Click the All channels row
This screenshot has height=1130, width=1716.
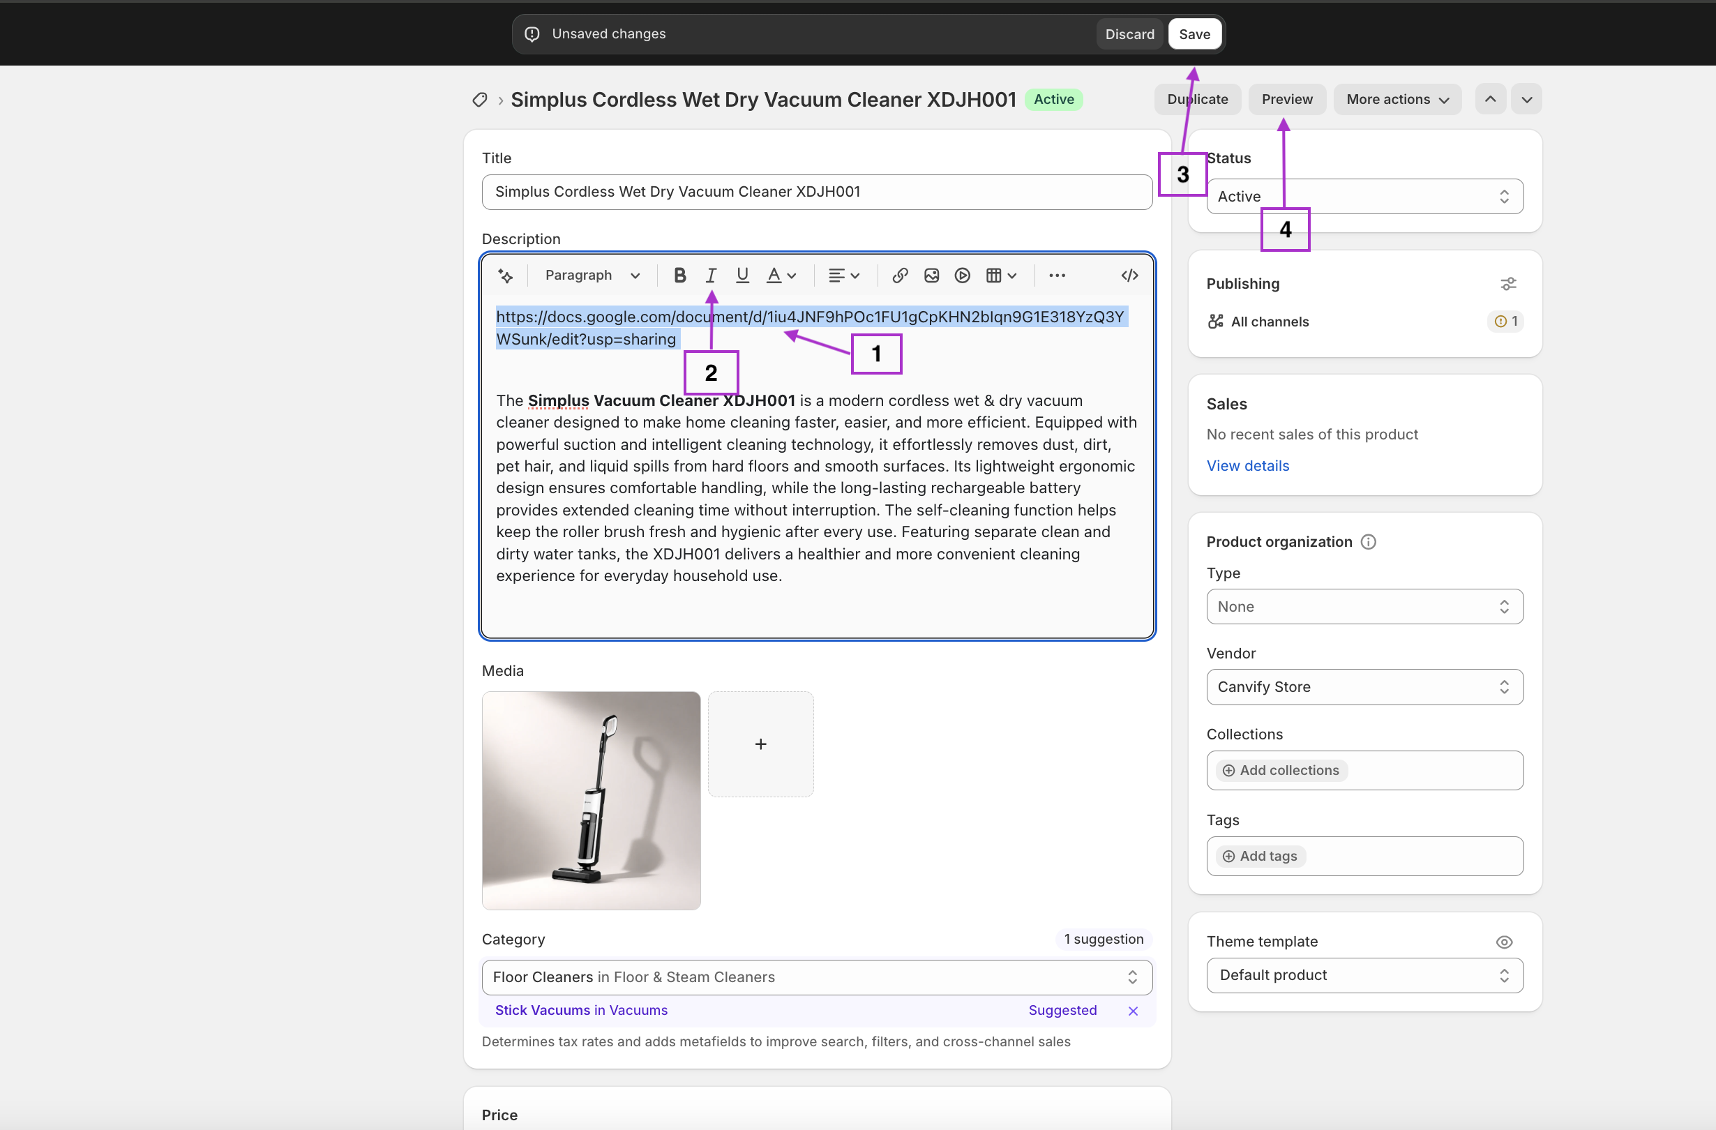tap(1365, 322)
